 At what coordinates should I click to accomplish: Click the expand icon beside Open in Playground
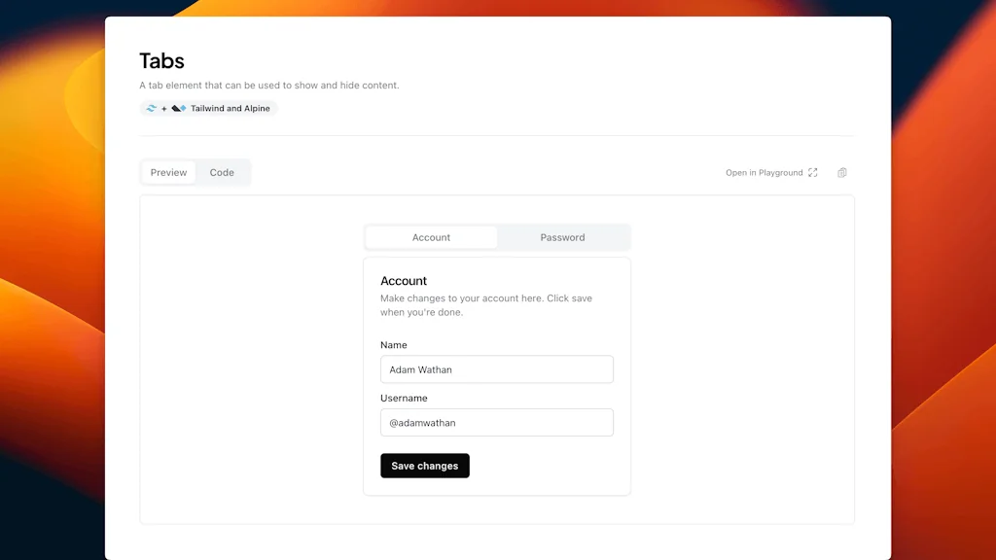pyautogui.click(x=813, y=173)
